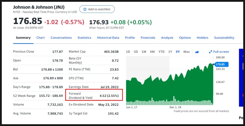Click the Market Cap label

tap(77, 51)
